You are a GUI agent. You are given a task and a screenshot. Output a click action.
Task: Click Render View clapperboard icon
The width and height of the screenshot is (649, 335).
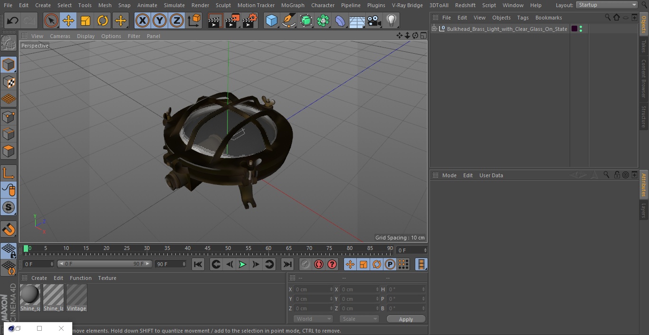click(x=215, y=20)
